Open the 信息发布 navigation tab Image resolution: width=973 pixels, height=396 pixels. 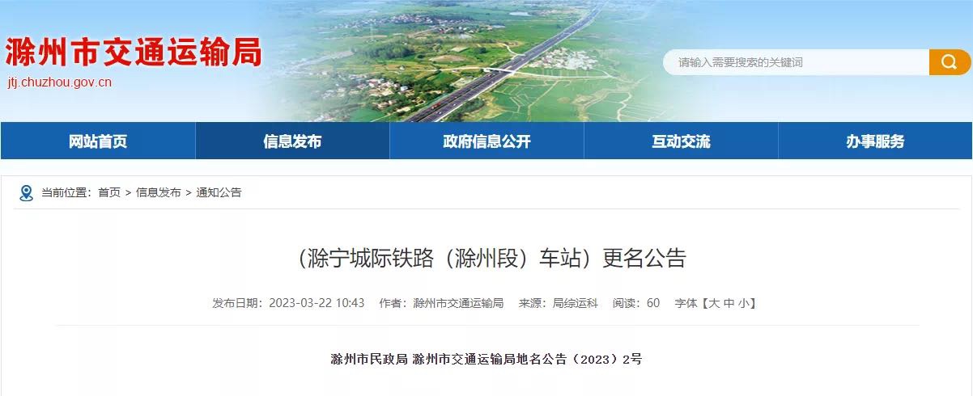tap(292, 141)
